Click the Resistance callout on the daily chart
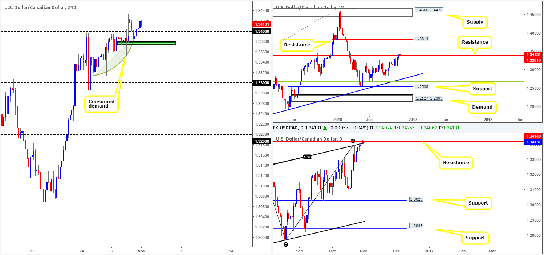544x255 pixels. point(456,163)
